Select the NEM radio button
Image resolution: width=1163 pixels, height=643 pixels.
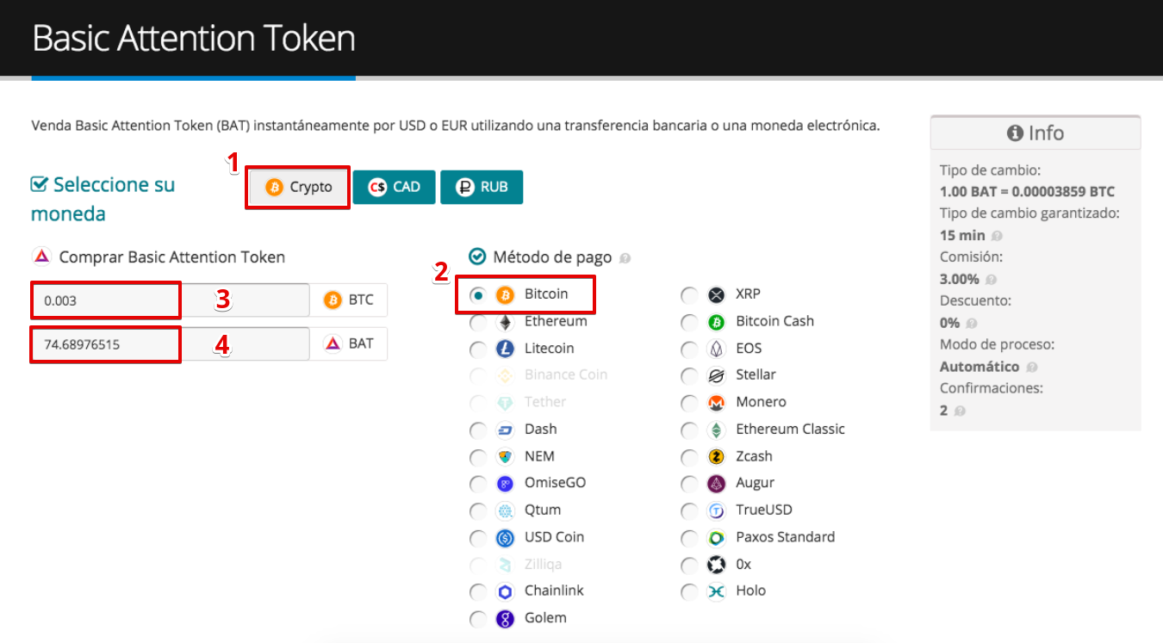tap(478, 456)
